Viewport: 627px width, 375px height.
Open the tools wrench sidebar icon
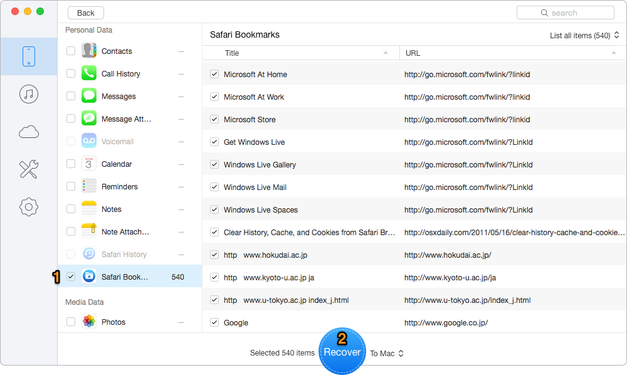(x=29, y=169)
